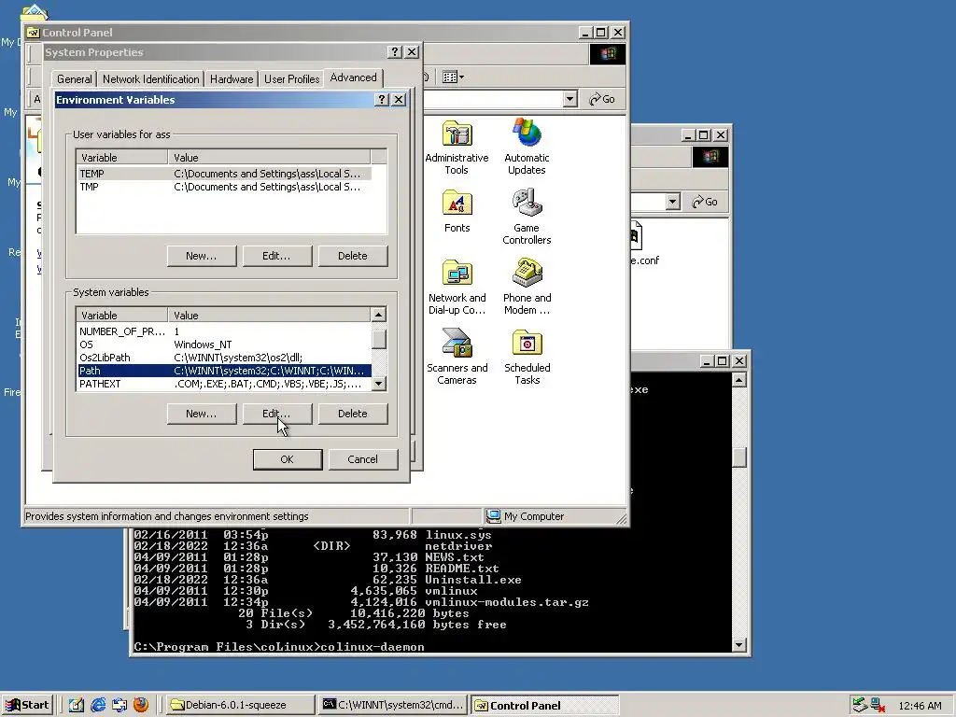Click the network disconnected tray icon

point(879,705)
